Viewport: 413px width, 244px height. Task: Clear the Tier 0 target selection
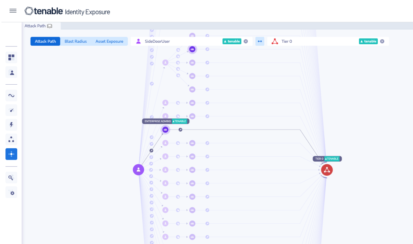[x=382, y=42]
